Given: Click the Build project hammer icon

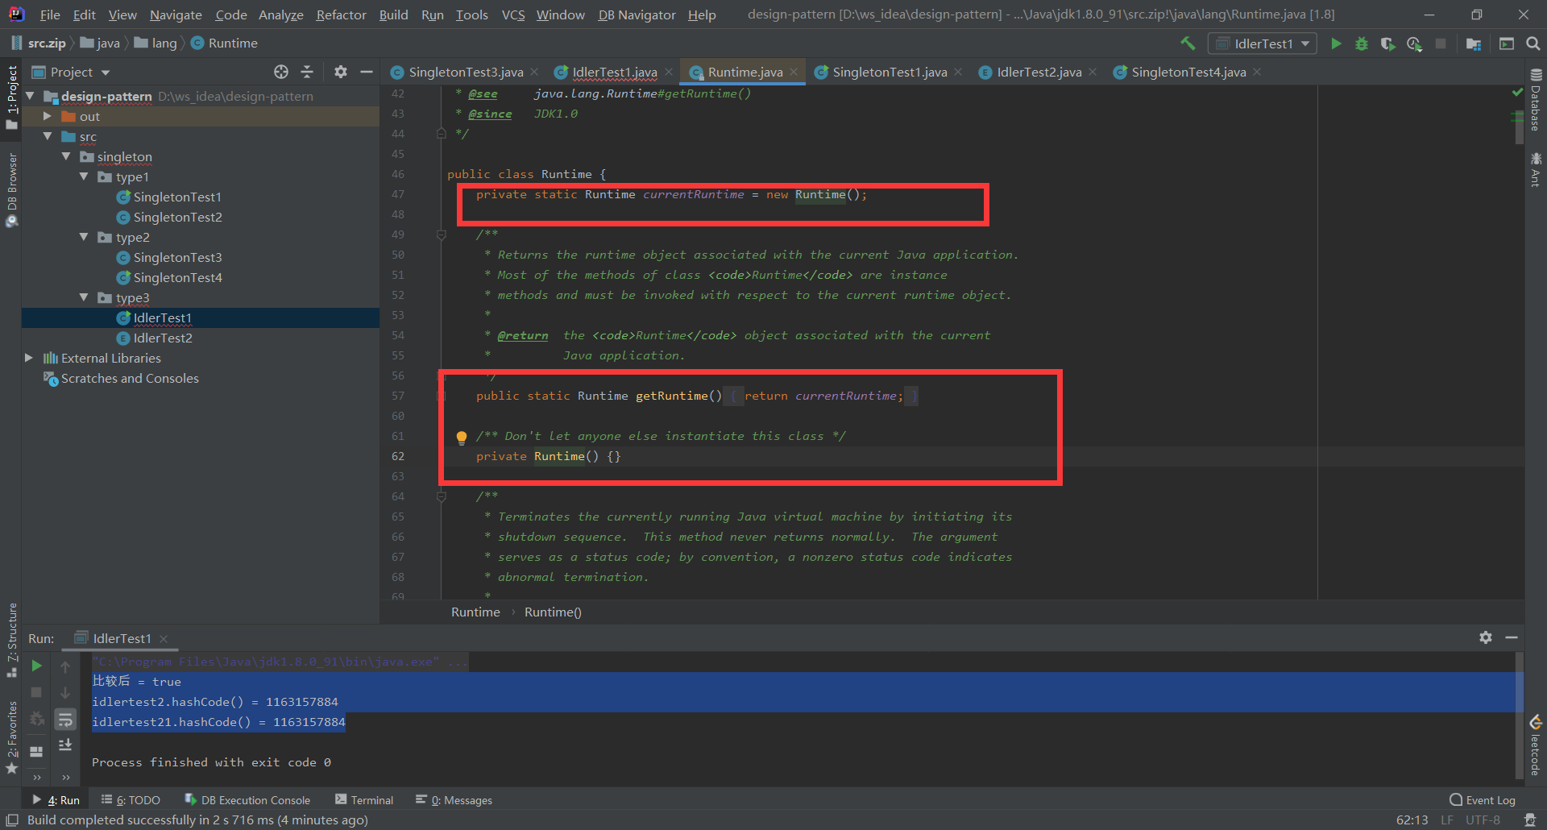Looking at the screenshot, I should pyautogui.click(x=1188, y=44).
